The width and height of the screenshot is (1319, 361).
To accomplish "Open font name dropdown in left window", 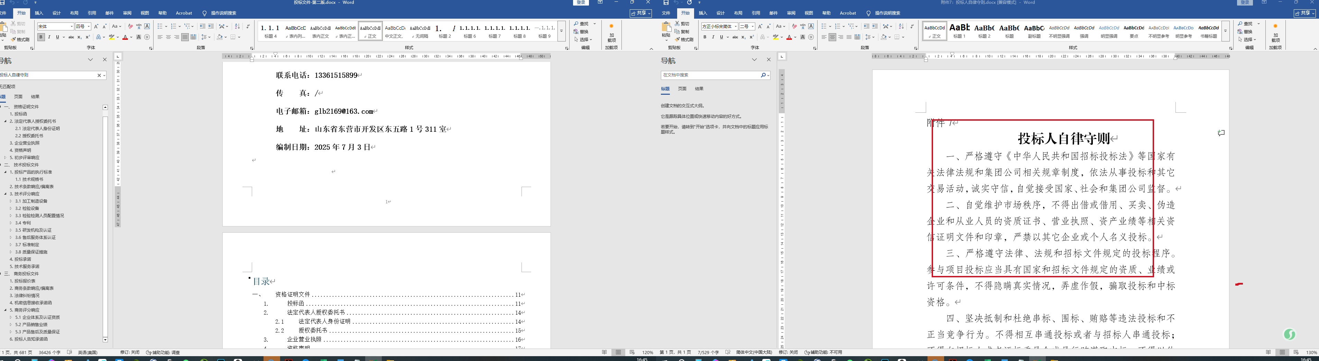I will [x=71, y=26].
